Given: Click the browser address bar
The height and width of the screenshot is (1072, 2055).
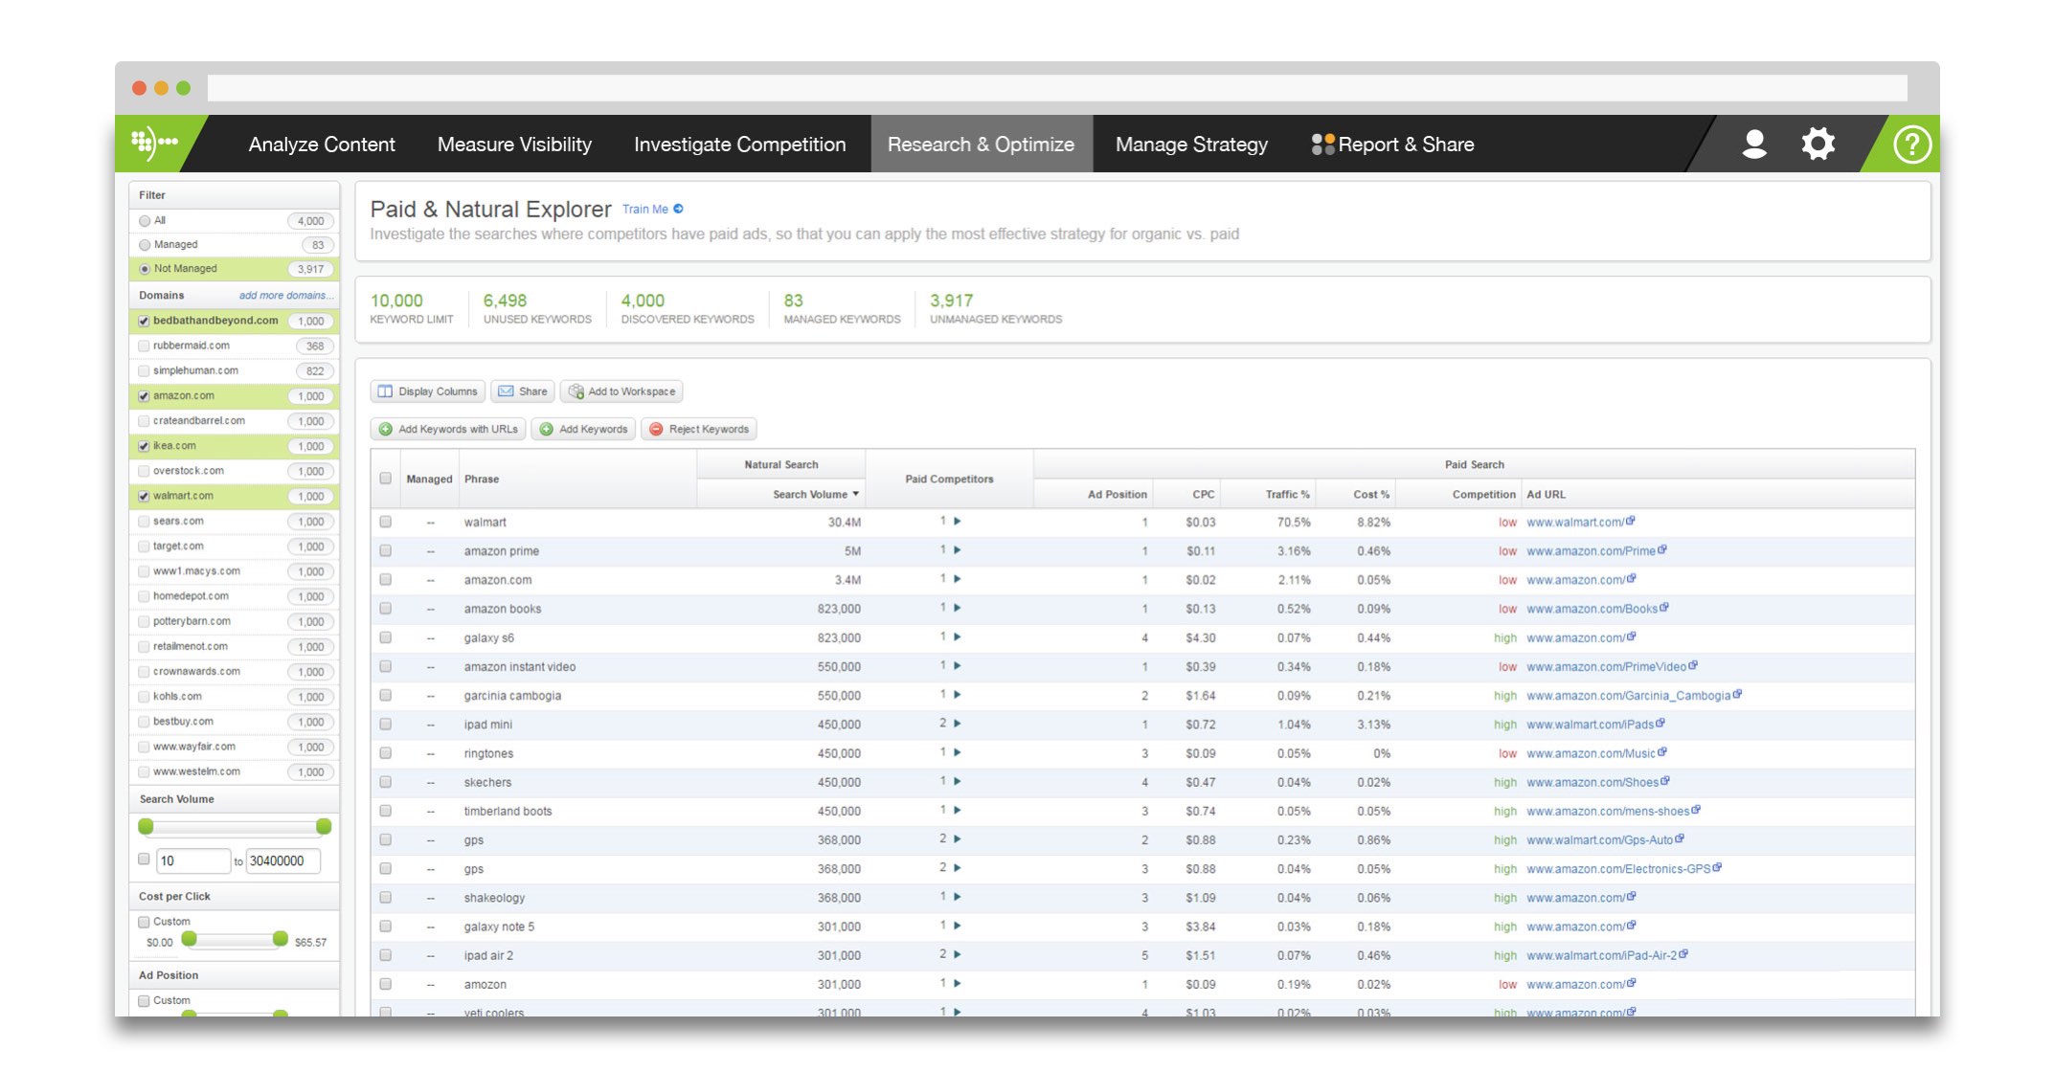Looking at the screenshot, I should [x=1057, y=88].
